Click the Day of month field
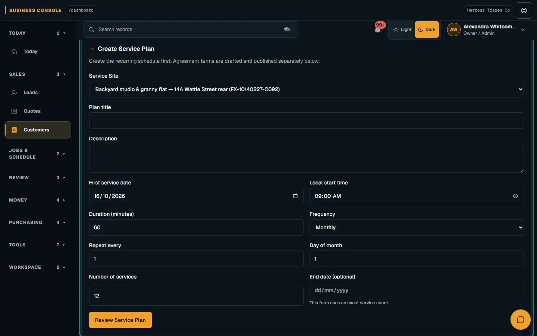This screenshot has height=336, width=537. 417,259
